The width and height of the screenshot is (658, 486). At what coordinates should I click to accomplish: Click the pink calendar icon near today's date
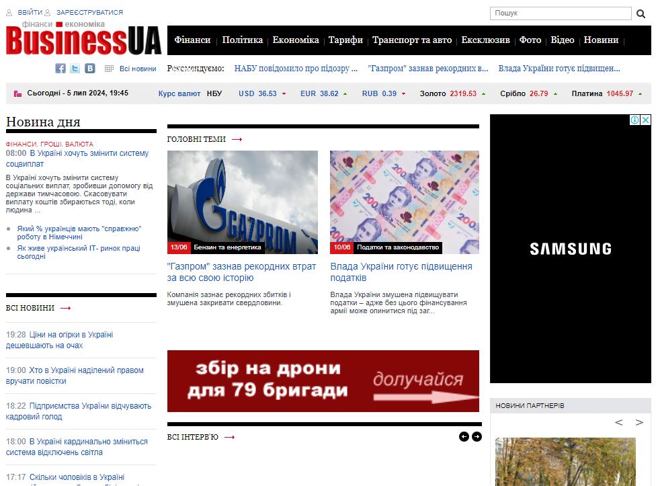(x=17, y=93)
